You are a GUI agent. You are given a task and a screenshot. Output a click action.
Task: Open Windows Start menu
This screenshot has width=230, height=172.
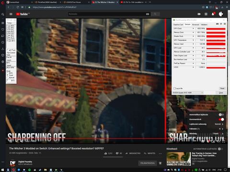(x=2, y=170)
